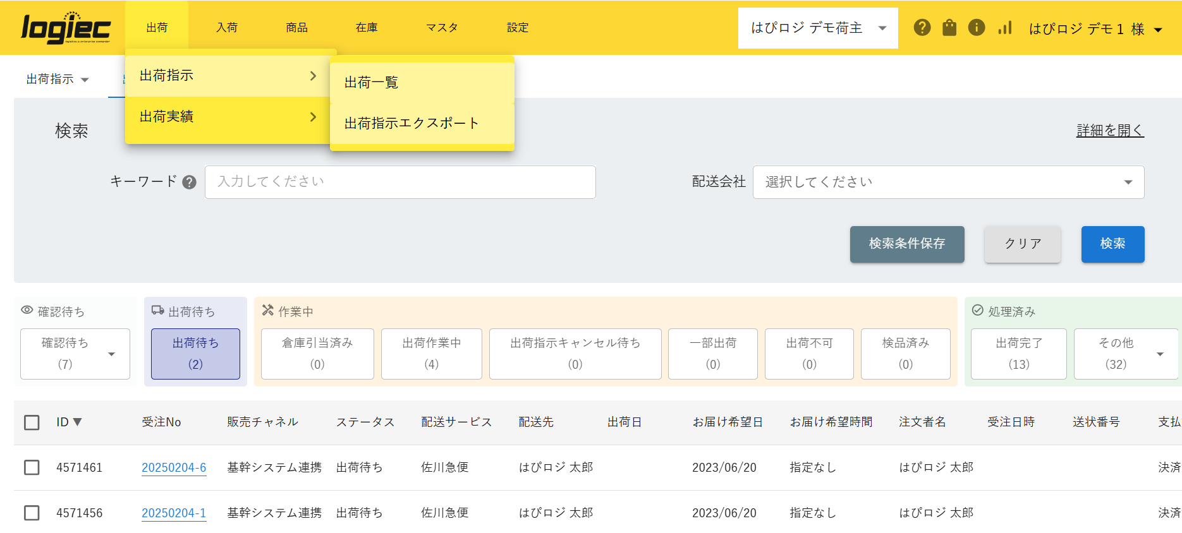Open the 設定 top menu
1182x533 pixels.
tap(518, 28)
